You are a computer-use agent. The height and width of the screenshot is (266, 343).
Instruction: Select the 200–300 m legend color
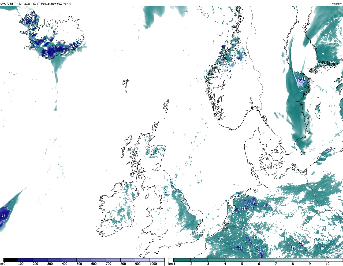coord(40,260)
